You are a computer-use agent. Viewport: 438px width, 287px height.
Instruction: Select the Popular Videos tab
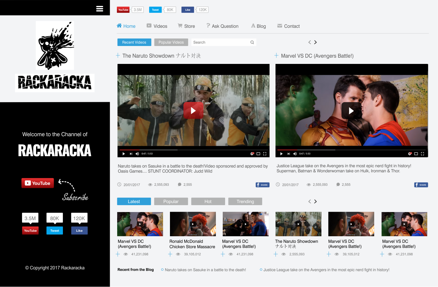coord(171,42)
